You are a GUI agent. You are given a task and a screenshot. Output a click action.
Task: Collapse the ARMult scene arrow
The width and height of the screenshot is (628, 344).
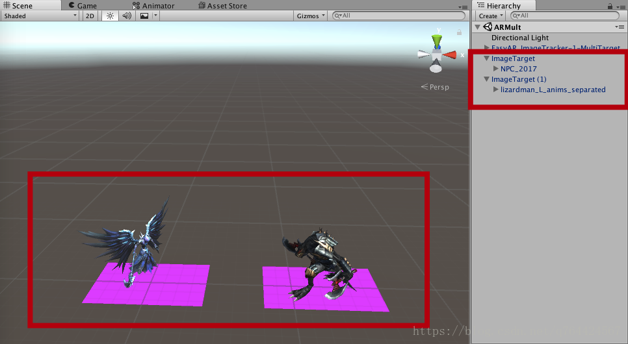pyautogui.click(x=477, y=27)
